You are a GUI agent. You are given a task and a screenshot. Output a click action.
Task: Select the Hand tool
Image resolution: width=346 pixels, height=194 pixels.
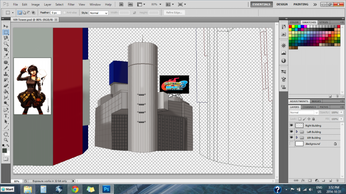6,134
